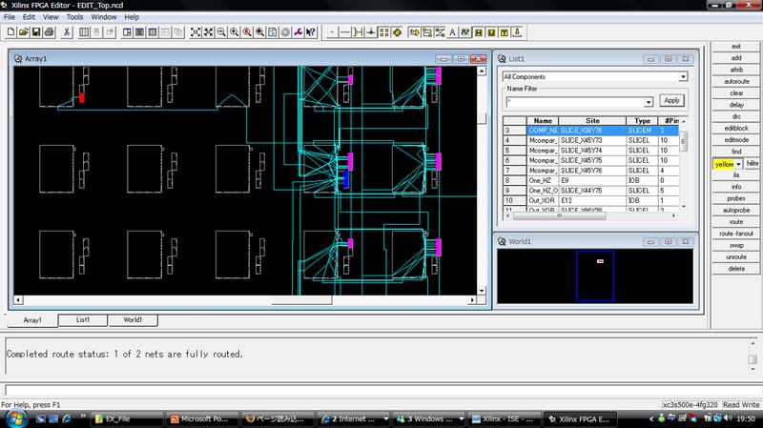Image resolution: width=763 pixels, height=428 pixels.
Task: Click the hilite button
Action: point(752,163)
